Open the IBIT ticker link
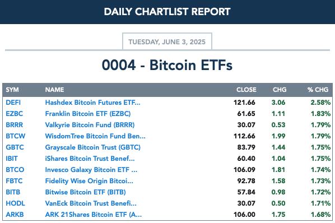Image resolution: width=335 pixels, height=223 pixels. point(12,159)
